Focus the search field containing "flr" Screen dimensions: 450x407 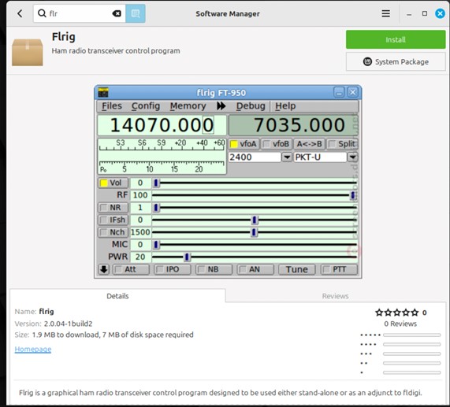(x=80, y=13)
